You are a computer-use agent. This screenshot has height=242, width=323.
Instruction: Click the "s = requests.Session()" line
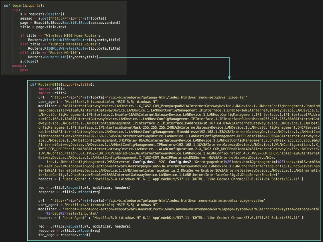(x=42, y=14)
